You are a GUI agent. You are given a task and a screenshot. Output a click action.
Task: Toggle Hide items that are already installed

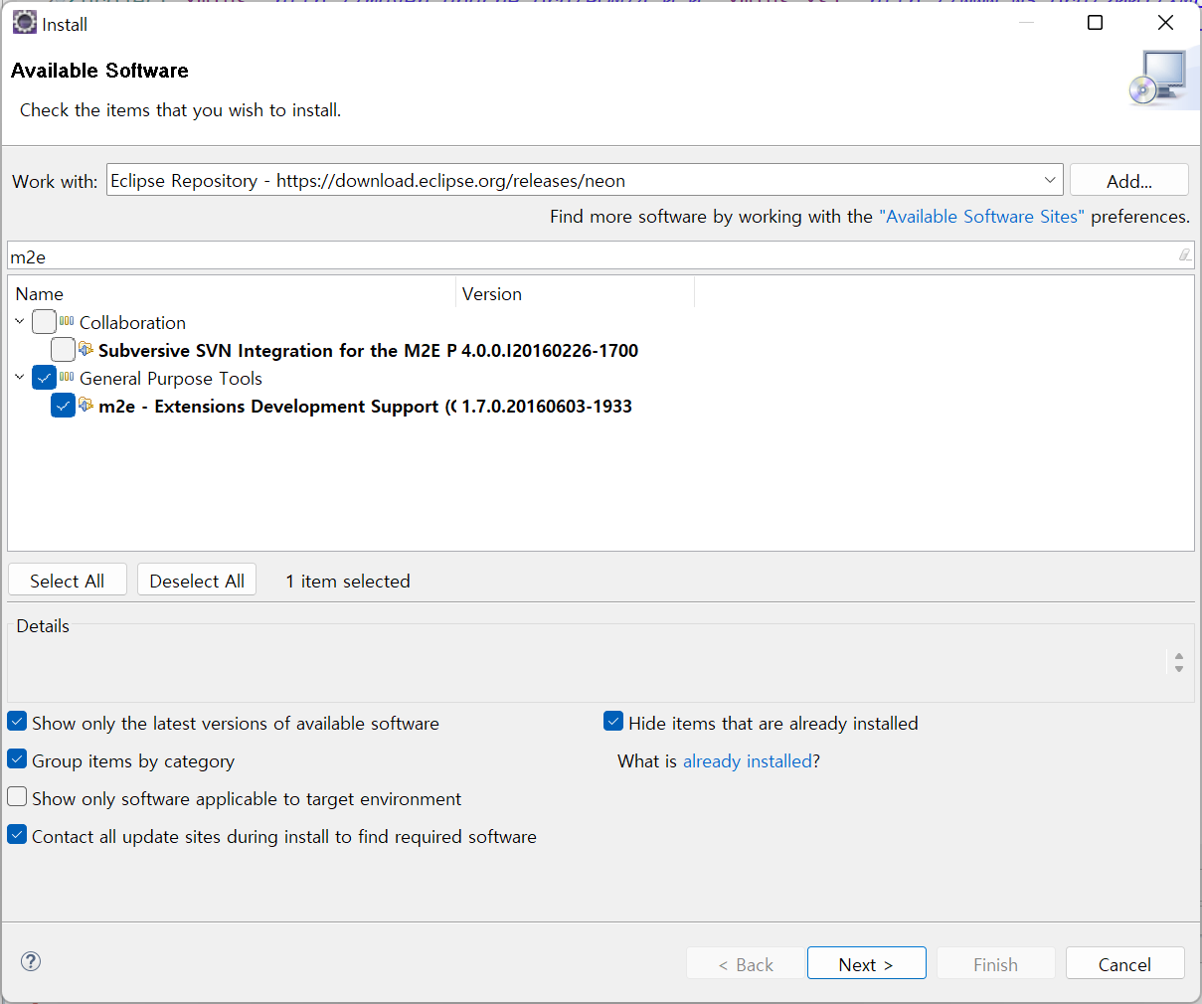click(613, 722)
